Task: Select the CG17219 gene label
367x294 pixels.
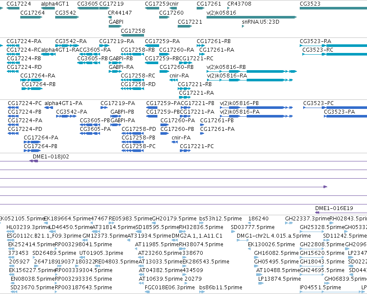Action: click(111, 4)
